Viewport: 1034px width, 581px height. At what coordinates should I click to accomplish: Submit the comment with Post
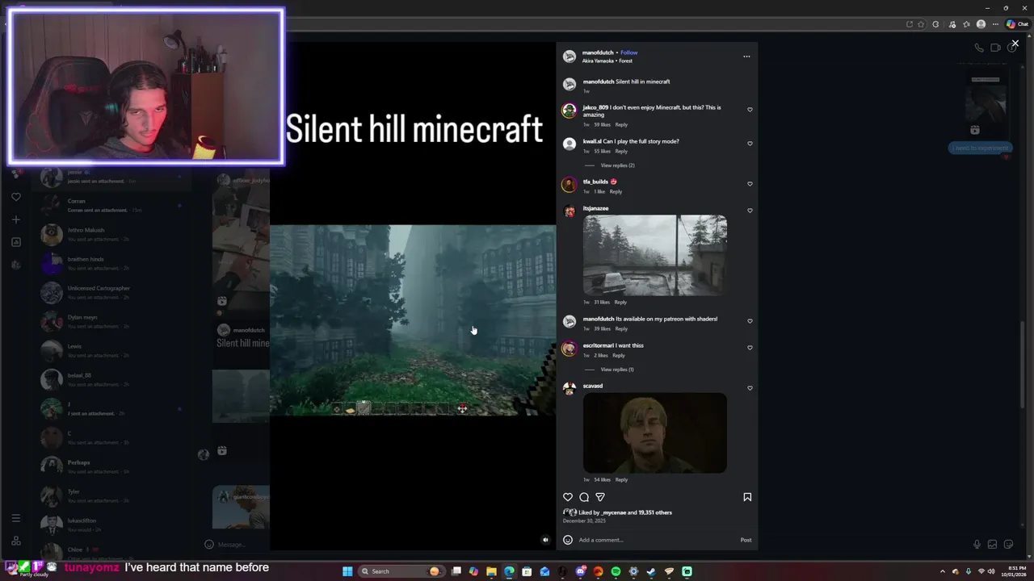click(x=746, y=540)
